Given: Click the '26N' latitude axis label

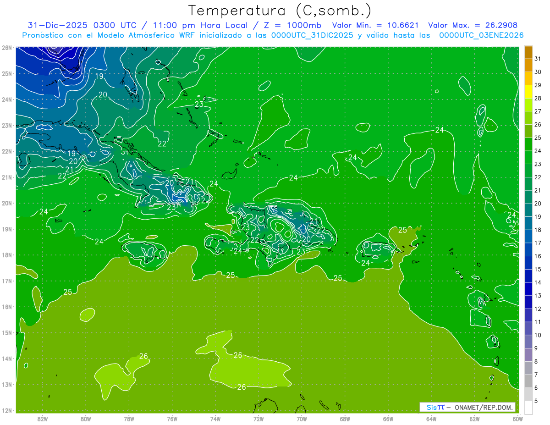Looking at the screenshot, I should pyautogui.click(x=6, y=47).
